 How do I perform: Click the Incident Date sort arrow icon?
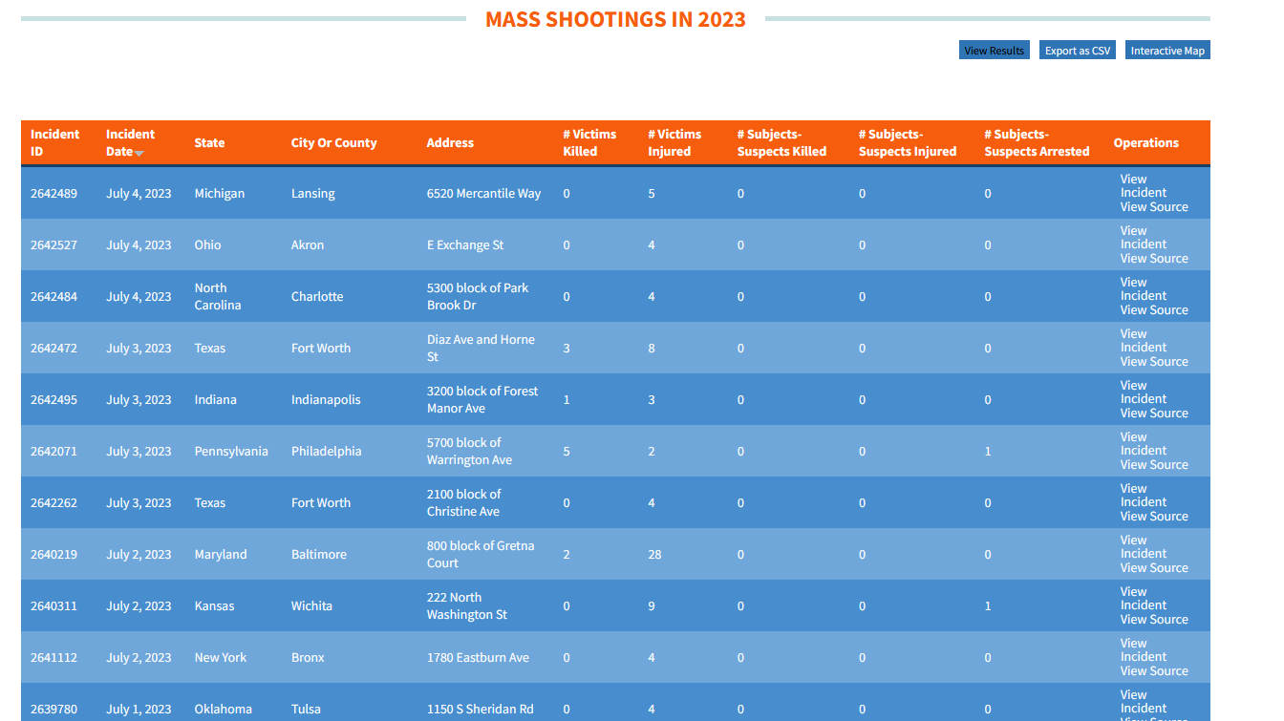[139, 153]
